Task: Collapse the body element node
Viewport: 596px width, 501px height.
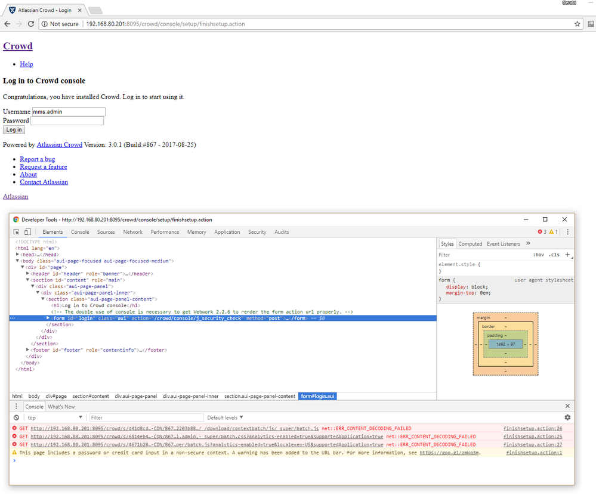Action: [x=17, y=261]
